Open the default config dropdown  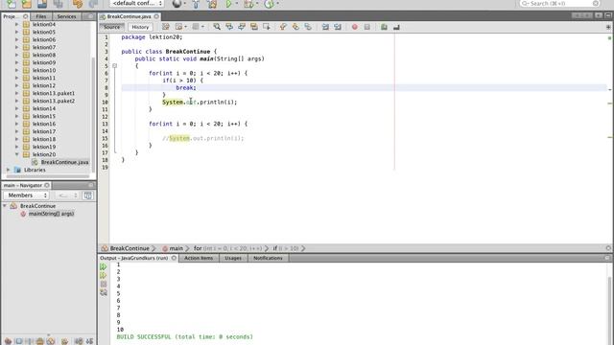[x=136, y=4]
